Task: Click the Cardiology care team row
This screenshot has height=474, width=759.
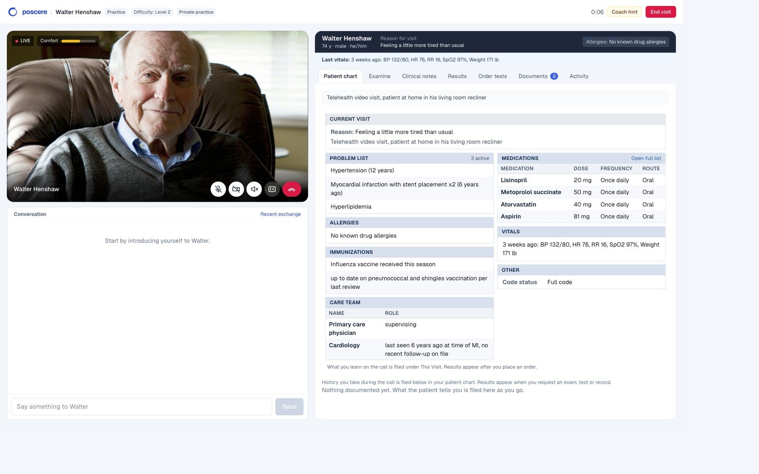Action: pos(409,349)
